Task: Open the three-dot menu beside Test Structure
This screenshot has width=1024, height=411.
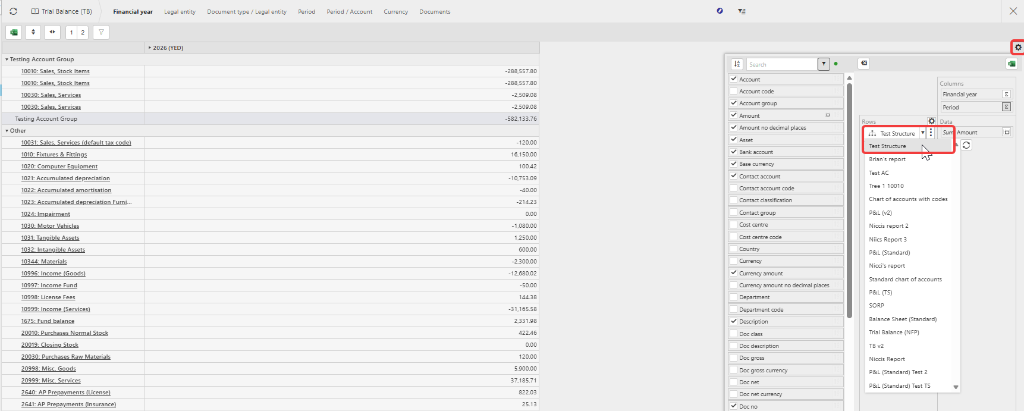Action: pos(931,133)
